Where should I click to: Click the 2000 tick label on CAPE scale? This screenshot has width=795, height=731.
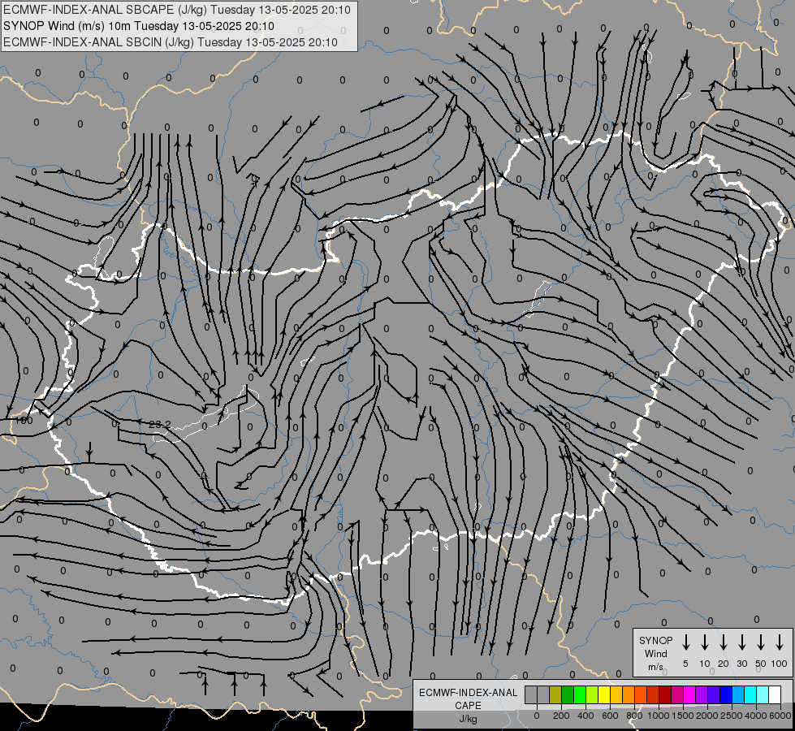707,716
